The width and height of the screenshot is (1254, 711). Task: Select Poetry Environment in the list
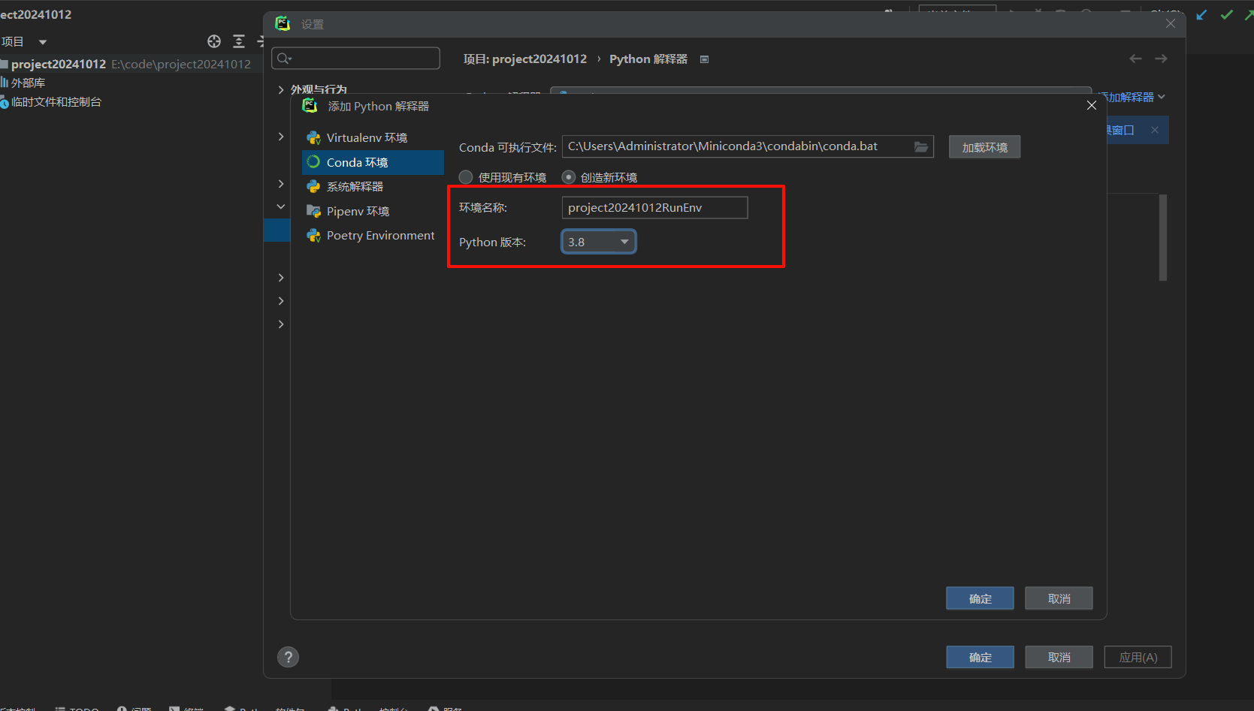[373, 236]
